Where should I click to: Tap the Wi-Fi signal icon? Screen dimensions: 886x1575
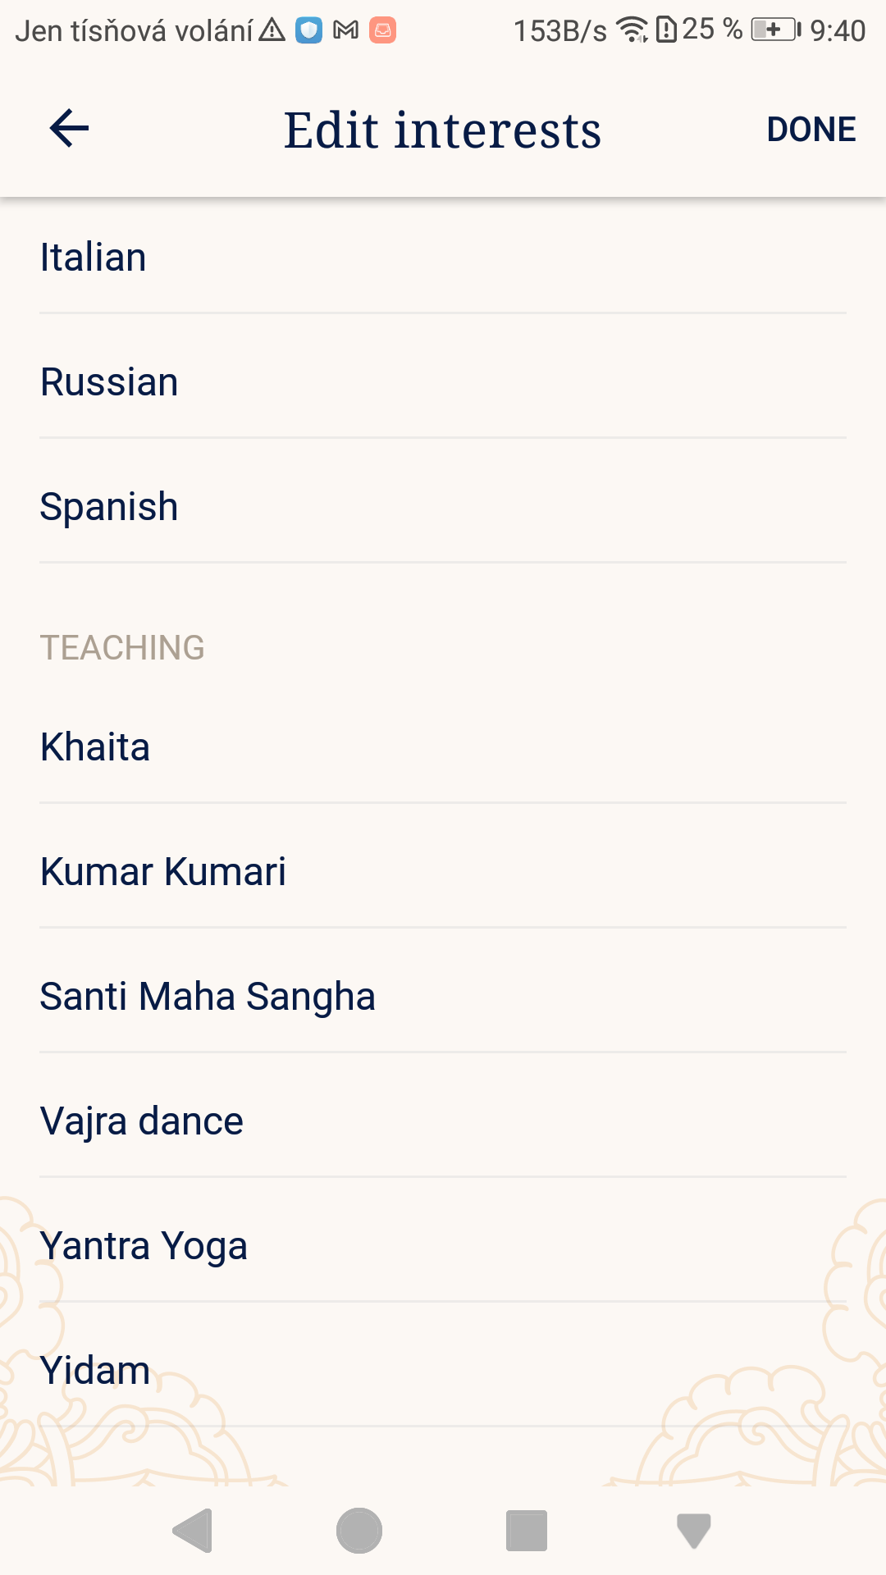click(632, 30)
